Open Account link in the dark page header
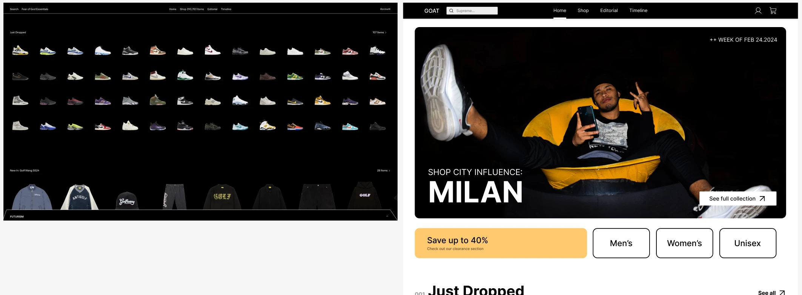Image resolution: width=802 pixels, height=295 pixels. [385, 9]
